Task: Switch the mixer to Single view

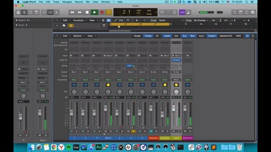Action: [x=137, y=36]
